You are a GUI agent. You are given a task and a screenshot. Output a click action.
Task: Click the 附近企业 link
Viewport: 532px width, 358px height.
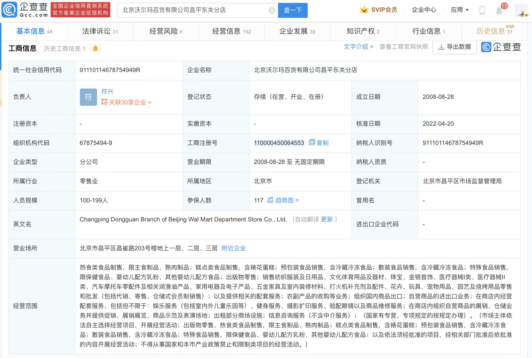coord(234,248)
